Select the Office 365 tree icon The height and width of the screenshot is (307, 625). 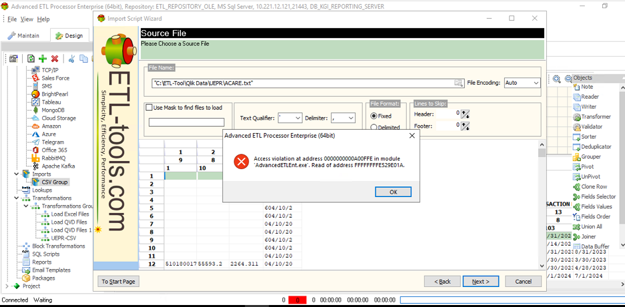(x=35, y=150)
